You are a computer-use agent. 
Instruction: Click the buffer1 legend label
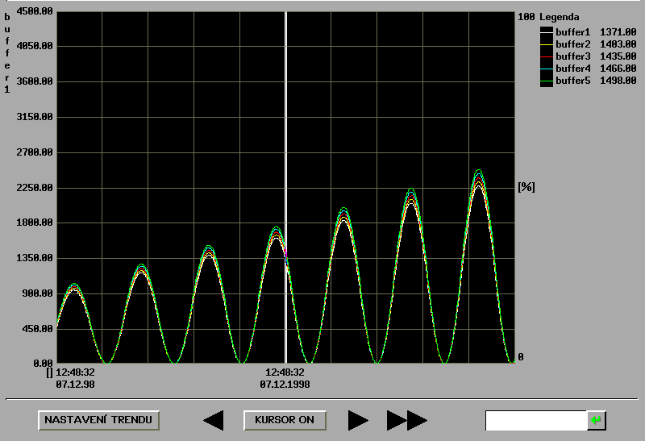(x=573, y=32)
